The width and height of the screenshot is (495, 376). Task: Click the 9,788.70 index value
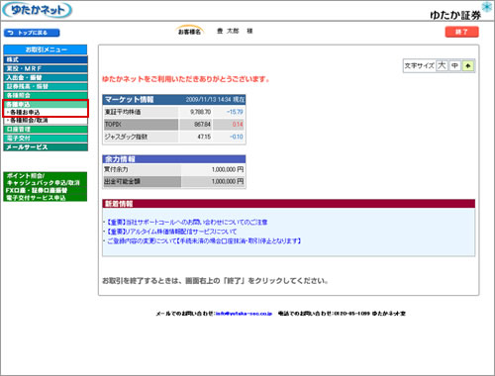(200, 112)
